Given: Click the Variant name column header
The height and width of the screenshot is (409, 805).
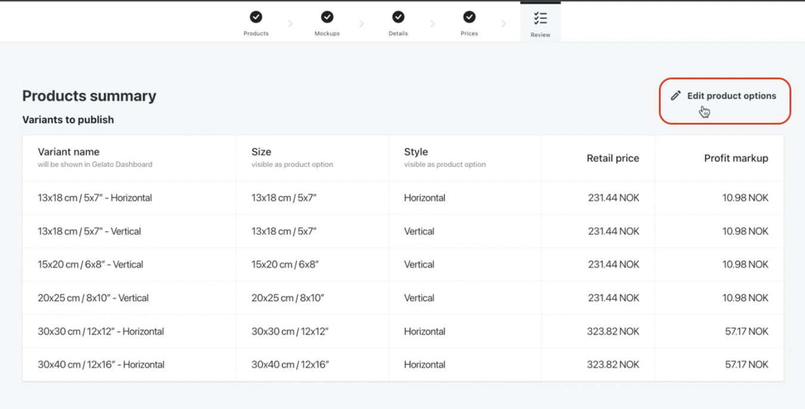Looking at the screenshot, I should point(69,151).
